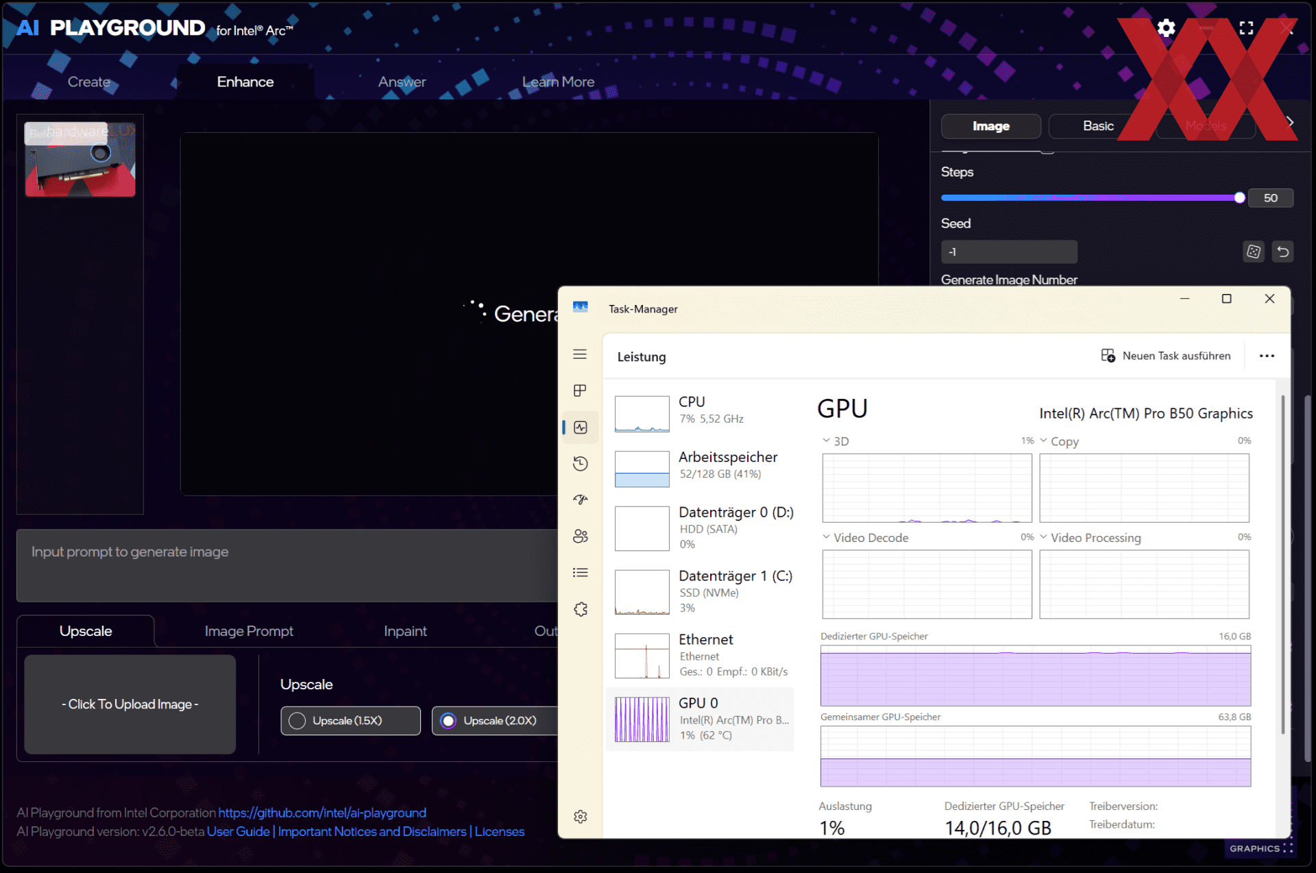The image size is (1316, 873).
Task: Open Task Manager settings gear
Action: coord(580,816)
